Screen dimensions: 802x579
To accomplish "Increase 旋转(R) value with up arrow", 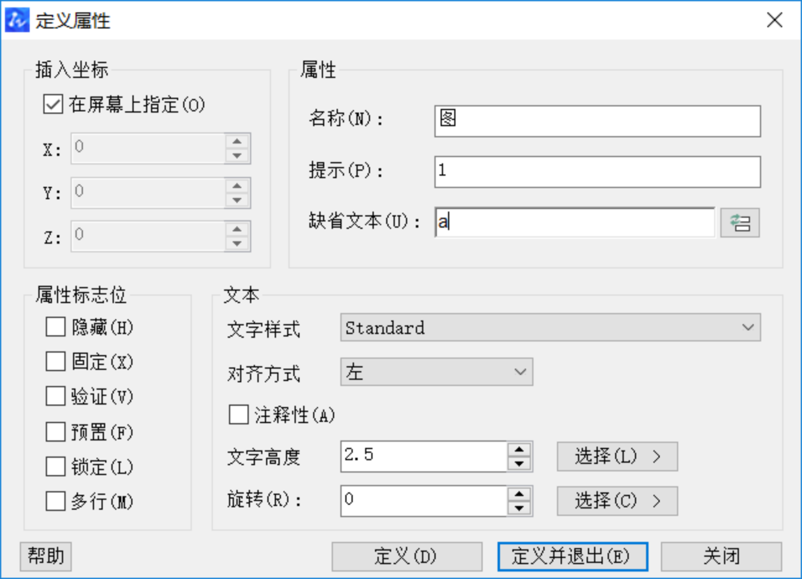I will point(519,494).
